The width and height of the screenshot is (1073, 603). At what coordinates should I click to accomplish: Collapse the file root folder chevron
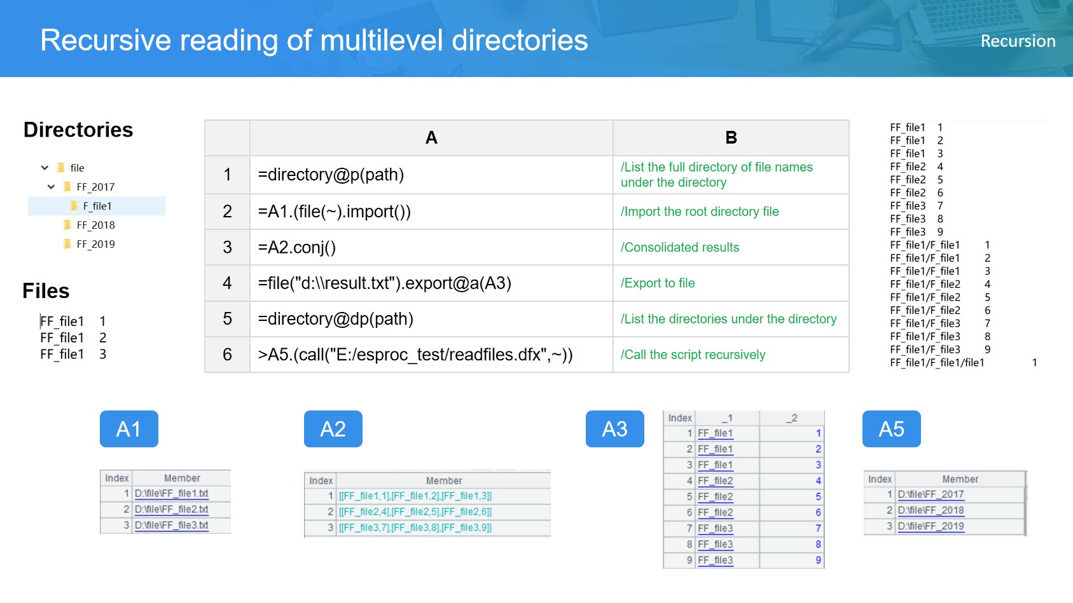click(45, 168)
